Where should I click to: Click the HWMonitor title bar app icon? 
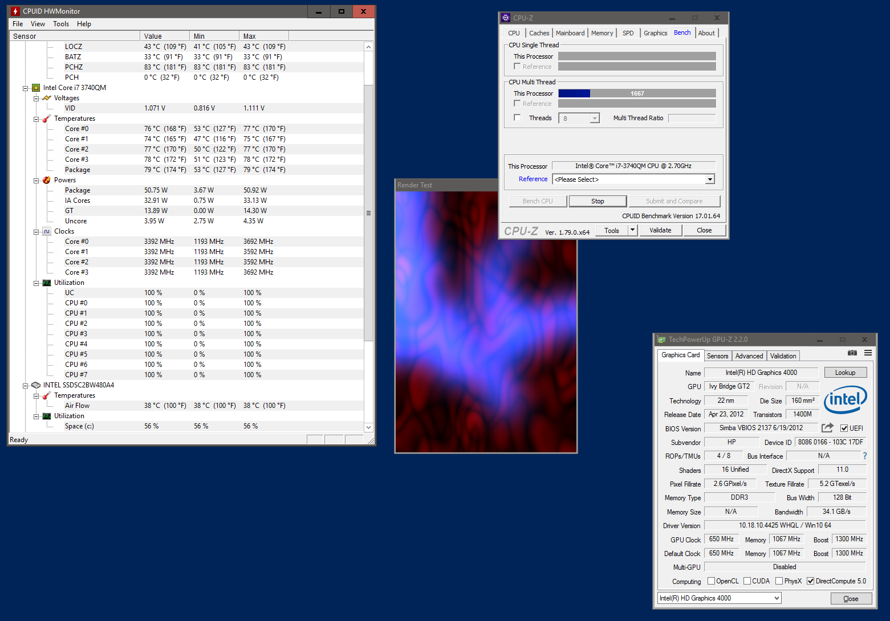(x=15, y=11)
